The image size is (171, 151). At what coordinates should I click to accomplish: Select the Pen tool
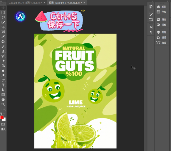click(3, 80)
